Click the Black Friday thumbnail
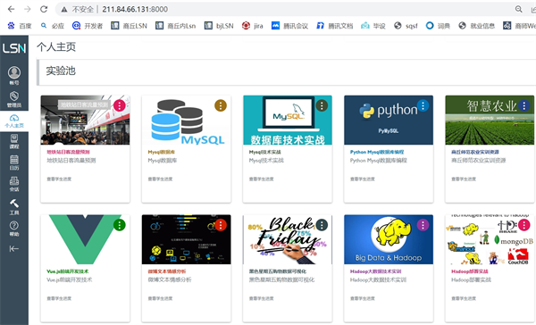Image resolution: width=536 pixels, height=325 pixels. [x=288, y=239]
